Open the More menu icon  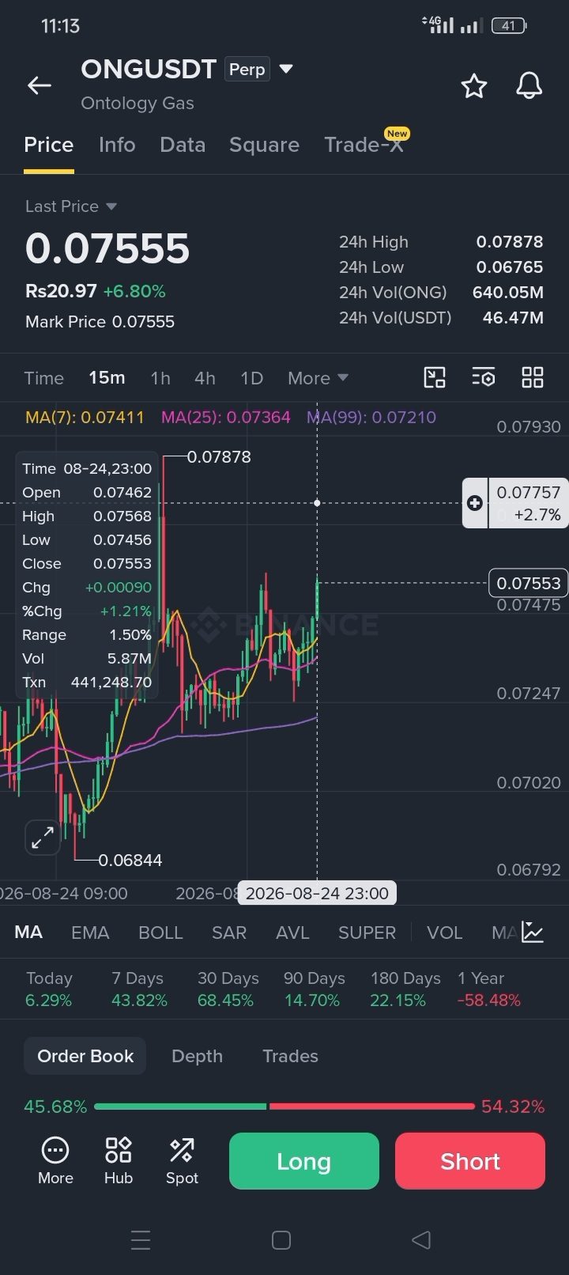(x=55, y=1160)
